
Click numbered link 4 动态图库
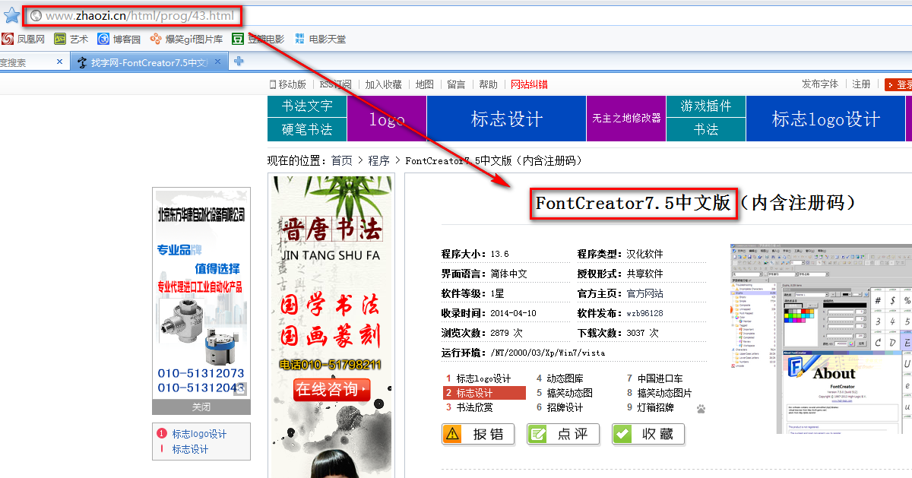coord(565,378)
